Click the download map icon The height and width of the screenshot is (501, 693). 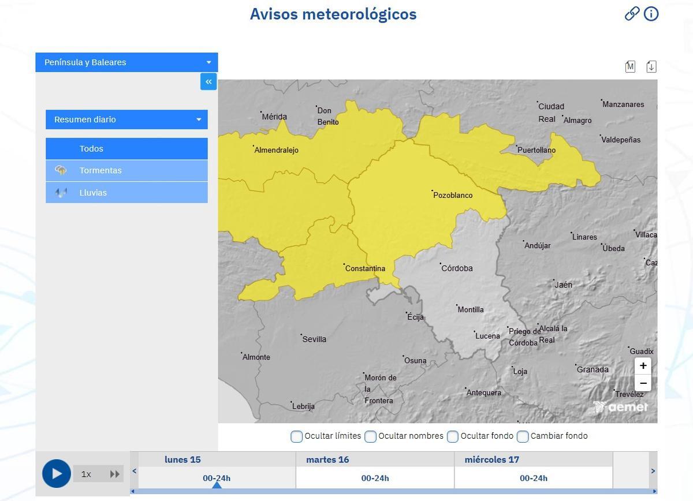(x=651, y=66)
